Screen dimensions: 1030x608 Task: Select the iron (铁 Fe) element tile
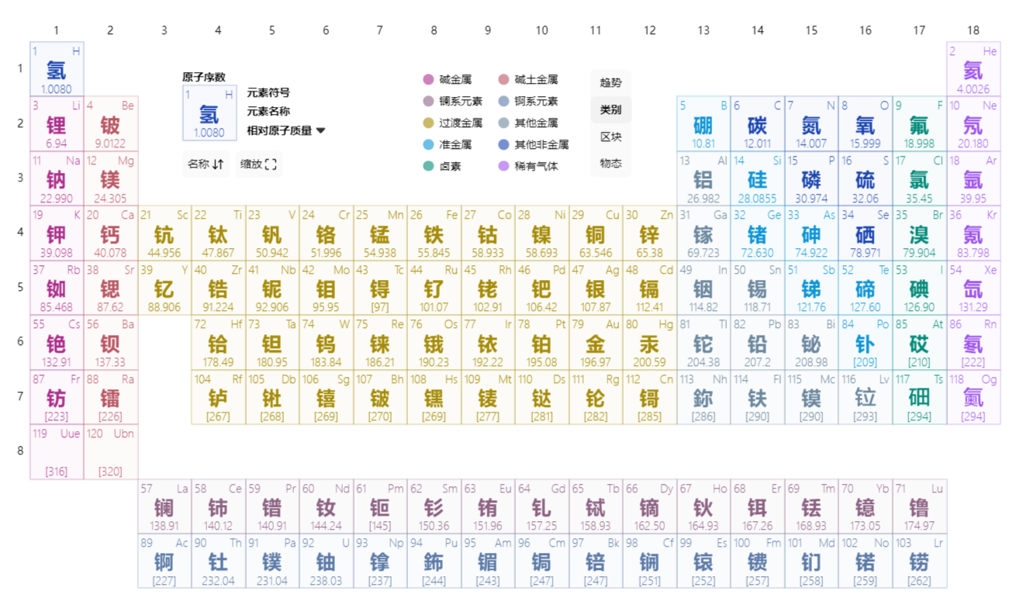(434, 233)
